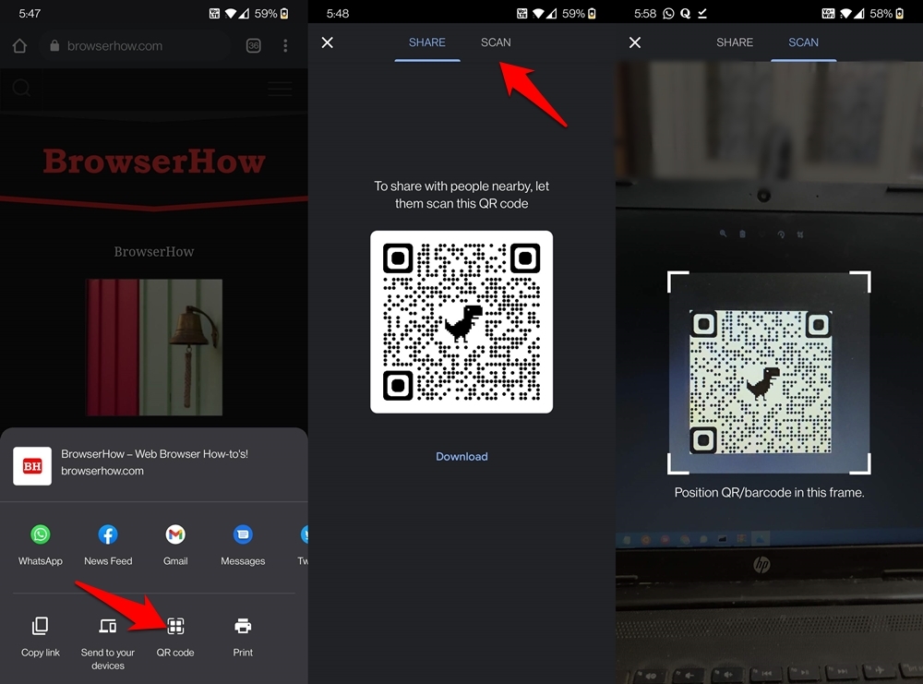923x684 pixels.
Task: Open the BrowserHow site hamburger menu
Action: [280, 90]
